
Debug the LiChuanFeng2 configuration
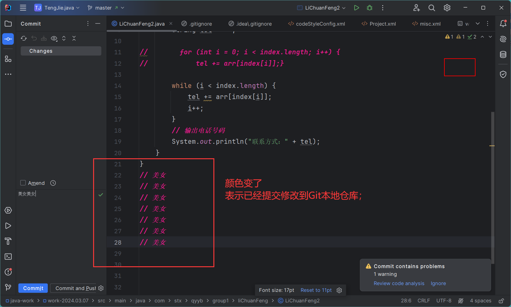coord(369,8)
